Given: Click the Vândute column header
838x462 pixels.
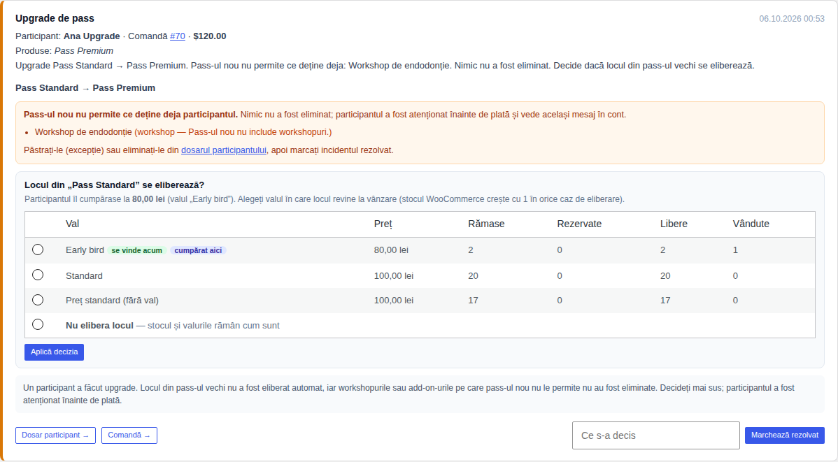Looking at the screenshot, I should click(x=751, y=224).
